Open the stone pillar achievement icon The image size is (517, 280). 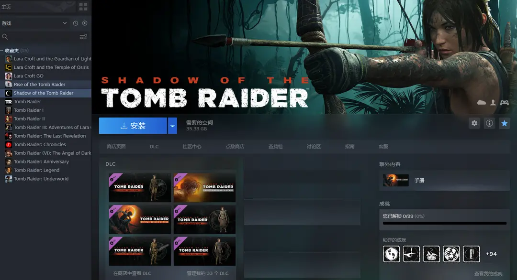(472, 254)
